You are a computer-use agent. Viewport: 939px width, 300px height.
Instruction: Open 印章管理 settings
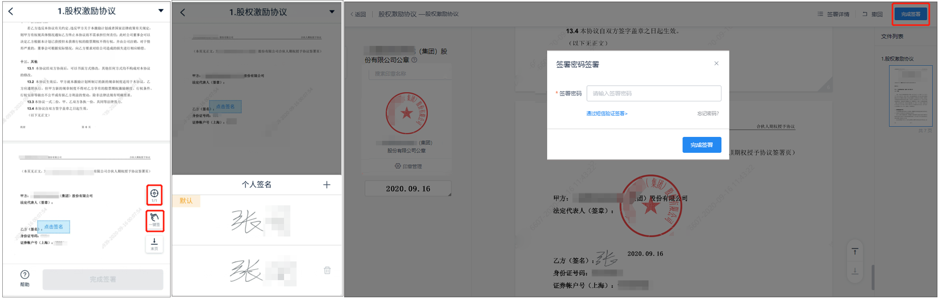[408, 166]
